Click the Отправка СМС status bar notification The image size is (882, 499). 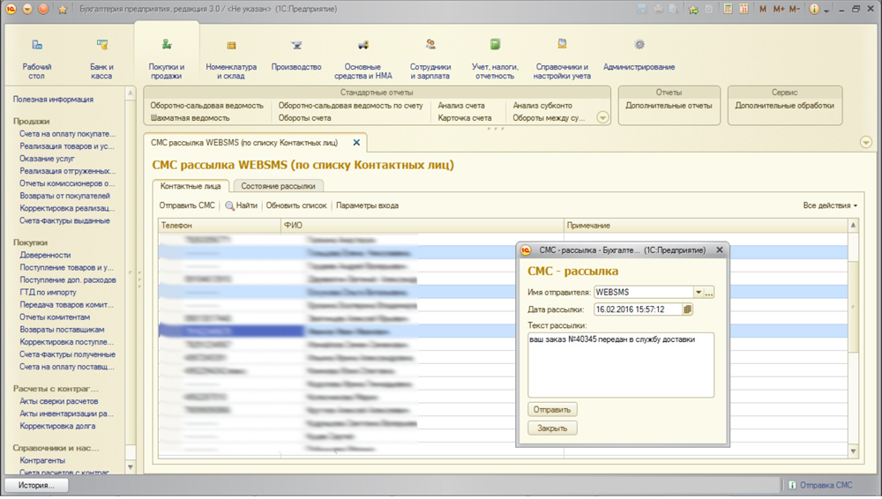pyautogui.click(x=820, y=485)
